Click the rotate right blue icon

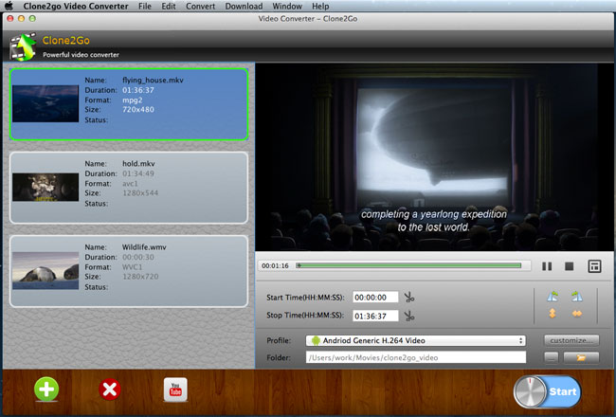tap(577, 296)
